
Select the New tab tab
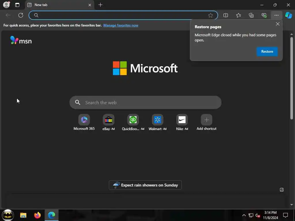[59, 5]
